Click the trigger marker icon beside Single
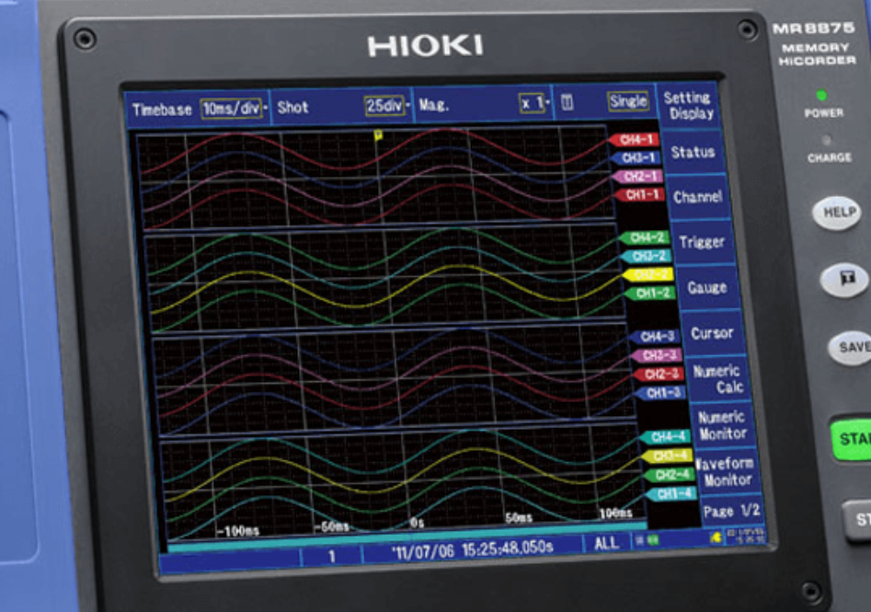Screen dimensions: 871x612 567,102
